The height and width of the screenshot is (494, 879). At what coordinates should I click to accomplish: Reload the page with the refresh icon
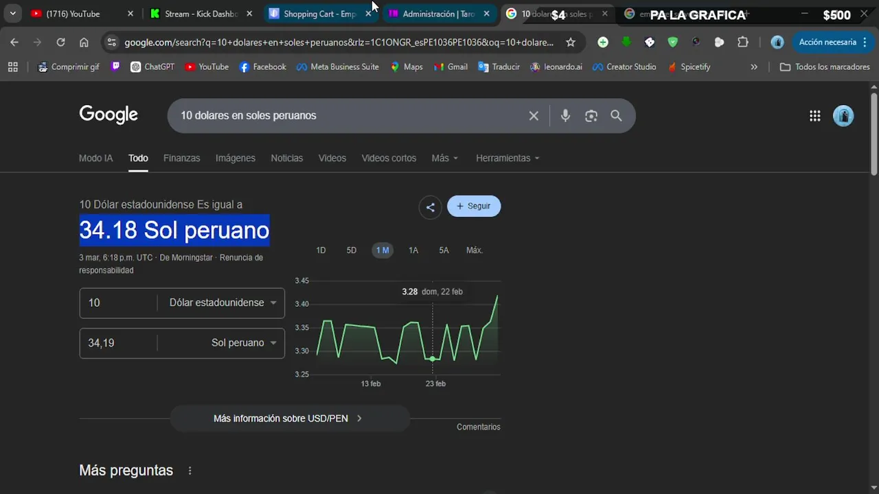click(x=60, y=43)
